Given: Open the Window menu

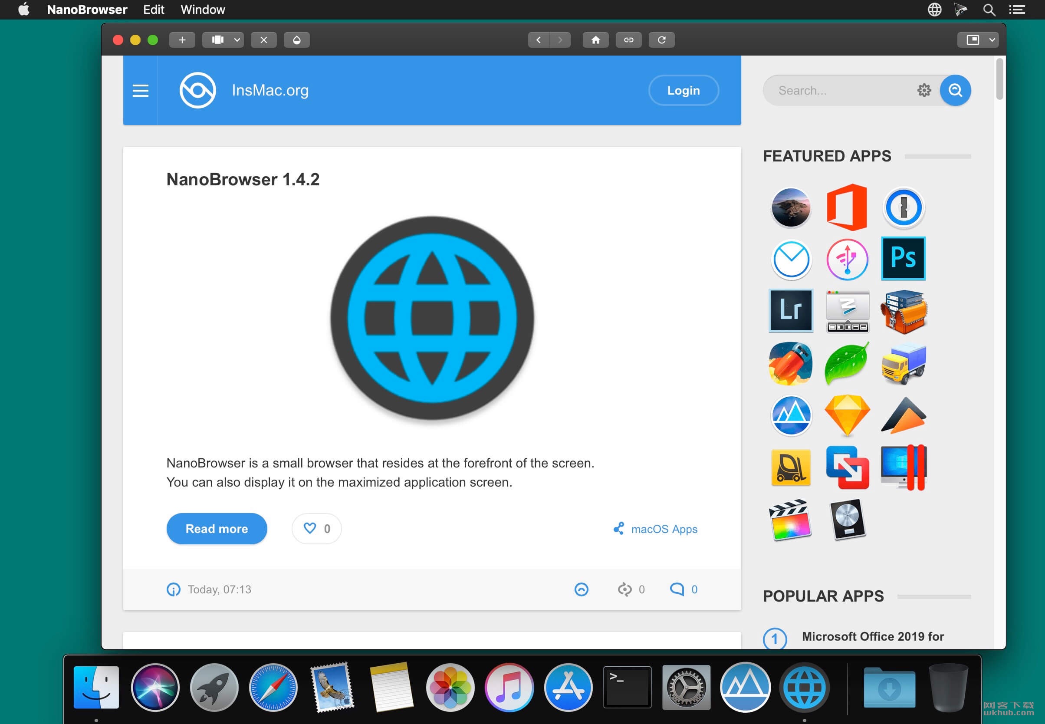Looking at the screenshot, I should click(x=203, y=10).
